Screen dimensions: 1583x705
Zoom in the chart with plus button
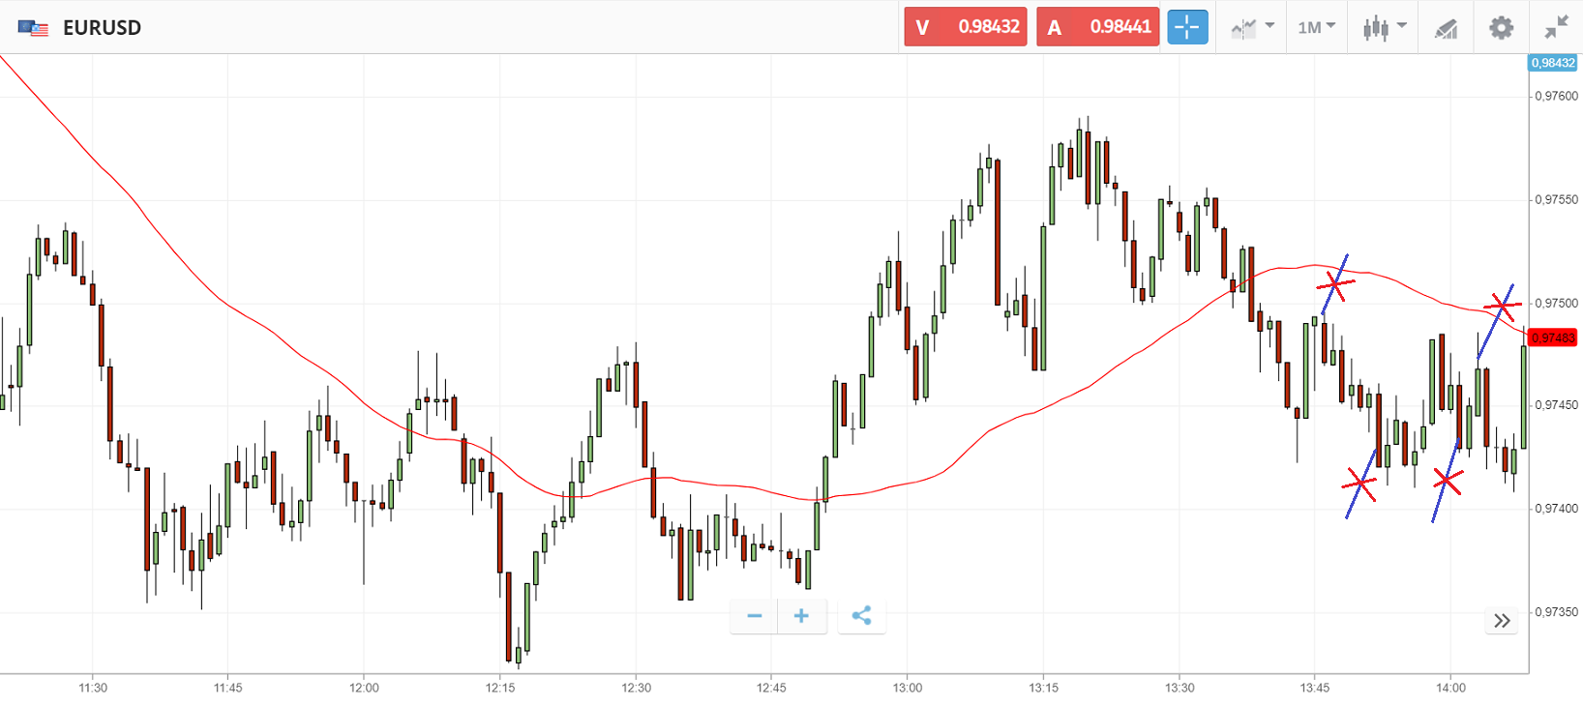point(801,616)
